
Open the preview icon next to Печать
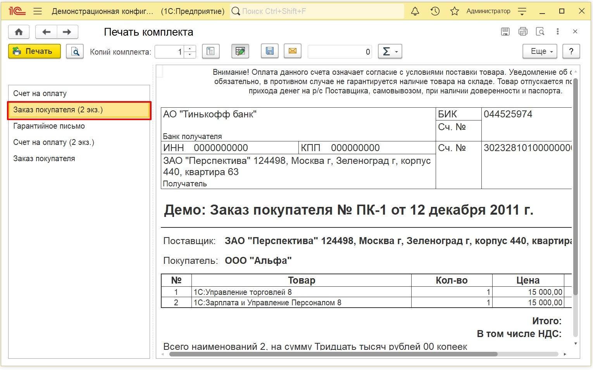pyautogui.click(x=75, y=51)
